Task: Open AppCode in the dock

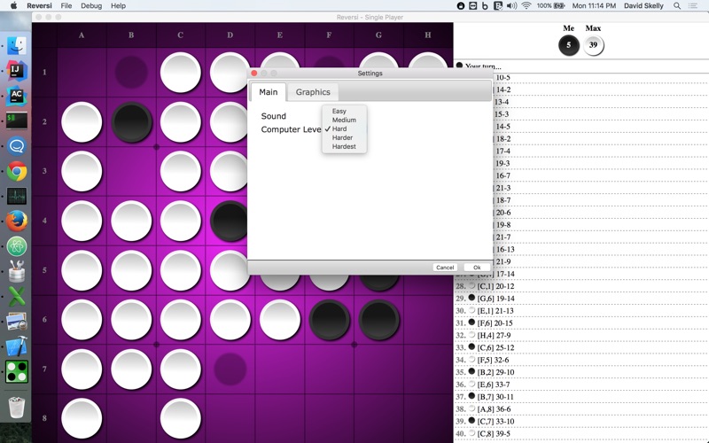Action: coord(17,96)
